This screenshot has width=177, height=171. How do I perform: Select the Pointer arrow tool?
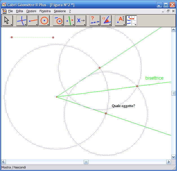(x=8, y=21)
